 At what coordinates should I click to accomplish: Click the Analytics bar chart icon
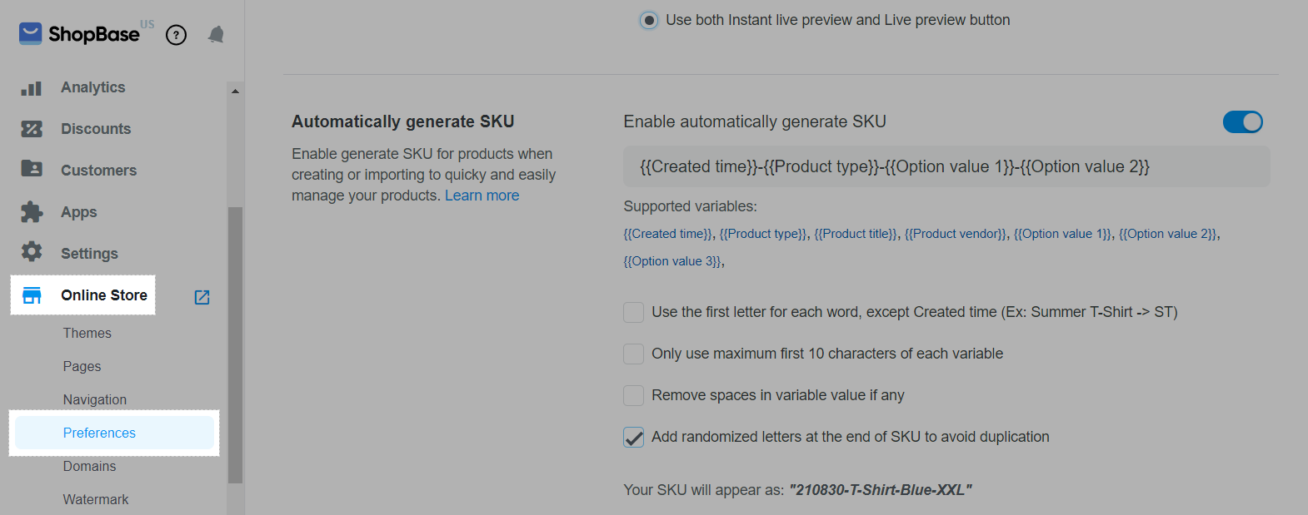click(x=32, y=87)
